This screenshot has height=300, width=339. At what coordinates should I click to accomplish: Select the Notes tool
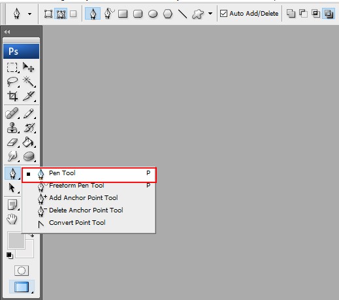(x=12, y=205)
